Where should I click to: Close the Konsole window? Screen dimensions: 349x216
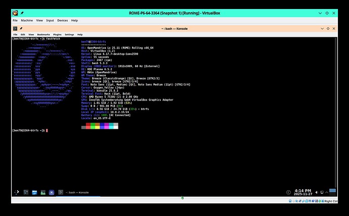pos(334,29)
